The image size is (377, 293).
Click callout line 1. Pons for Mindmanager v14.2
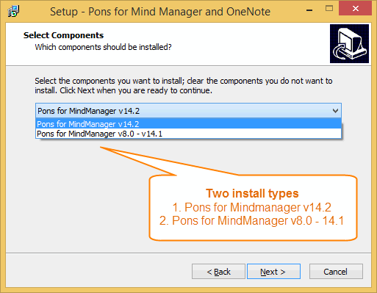click(252, 207)
